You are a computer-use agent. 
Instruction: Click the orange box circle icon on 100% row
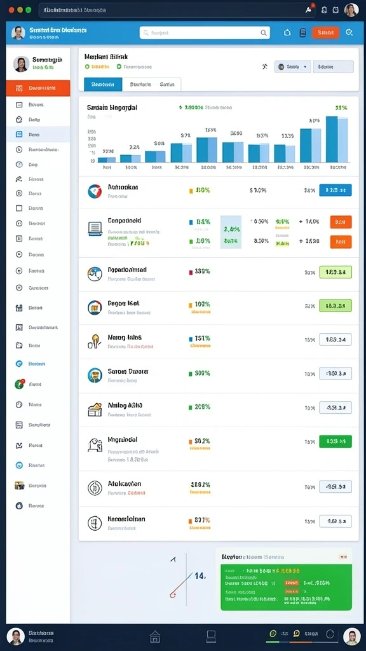[x=95, y=308]
